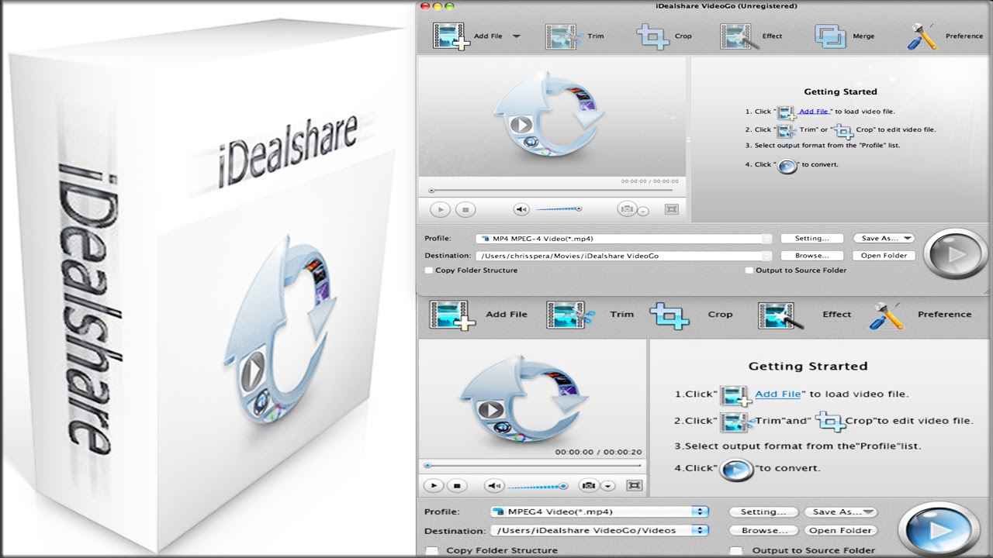The width and height of the screenshot is (993, 558).
Task: Click convert icon in upper Getting Started step 4
Action: click(787, 165)
